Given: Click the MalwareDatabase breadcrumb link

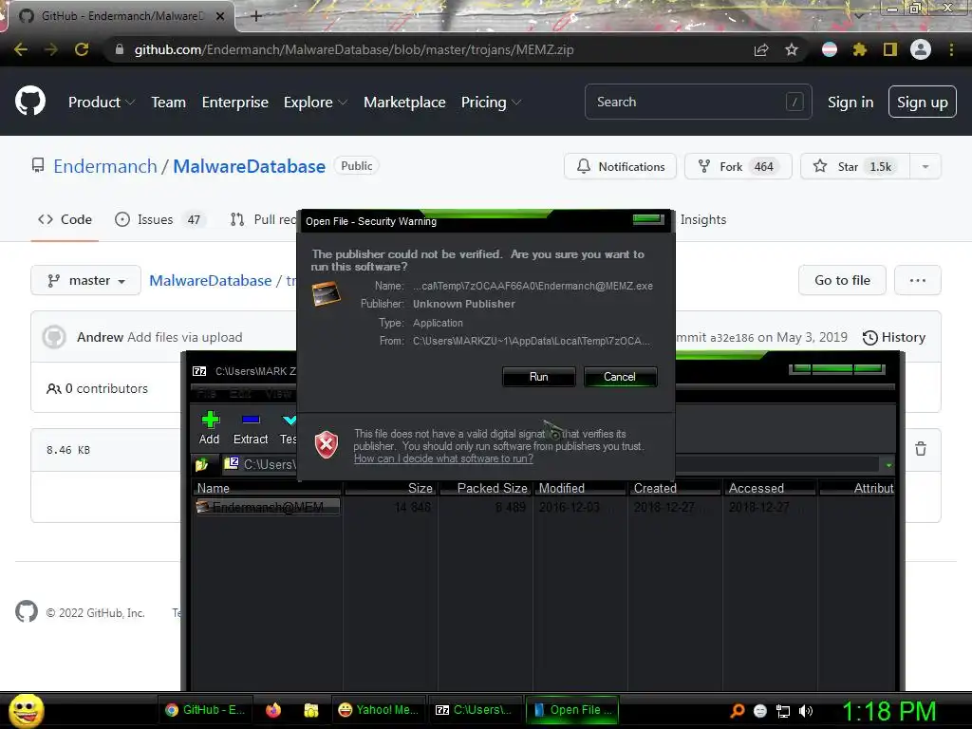Looking at the screenshot, I should click(x=210, y=281).
